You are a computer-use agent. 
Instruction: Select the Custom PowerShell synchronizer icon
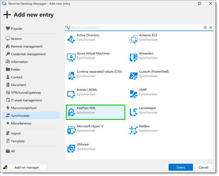point(134,76)
